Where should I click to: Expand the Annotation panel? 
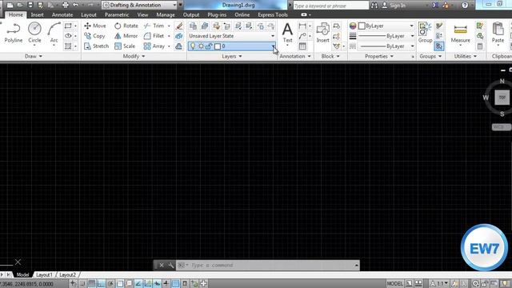point(295,56)
